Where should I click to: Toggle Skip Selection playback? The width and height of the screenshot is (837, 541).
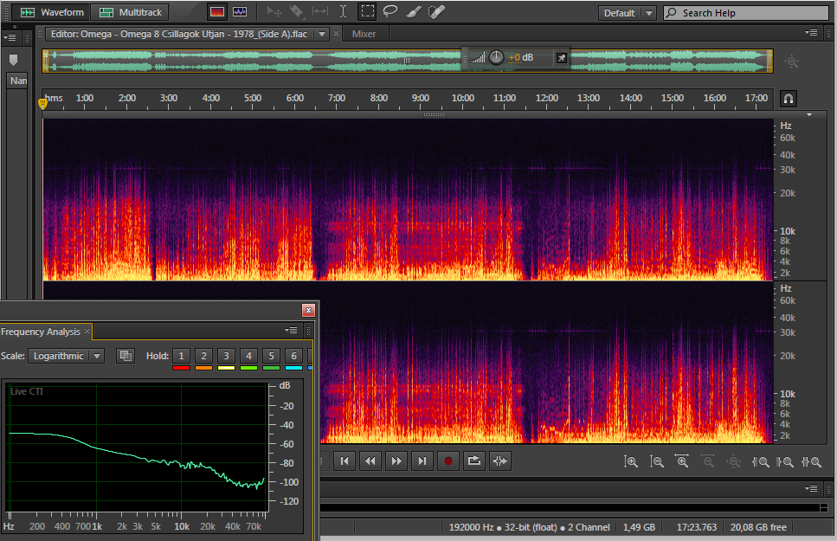(500, 460)
